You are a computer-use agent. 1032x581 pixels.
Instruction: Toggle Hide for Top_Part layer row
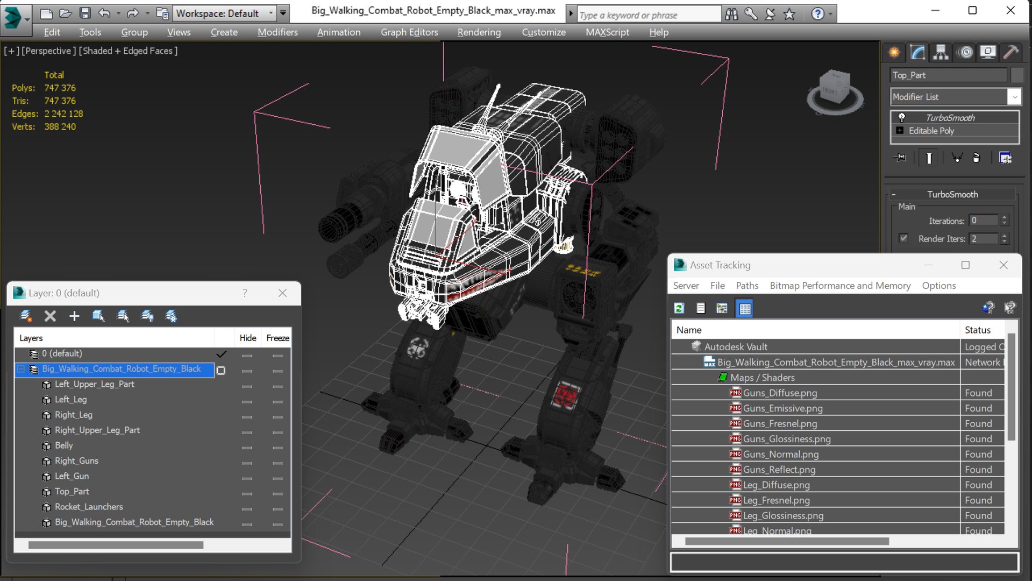click(247, 493)
